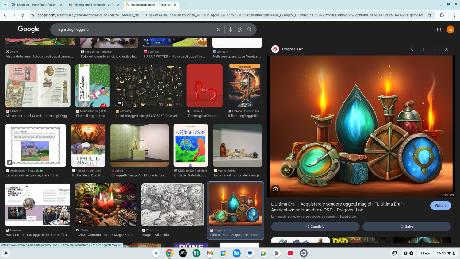Launch YouTube from the shelf
Screen dimensions: 460x259
point(290,253)
